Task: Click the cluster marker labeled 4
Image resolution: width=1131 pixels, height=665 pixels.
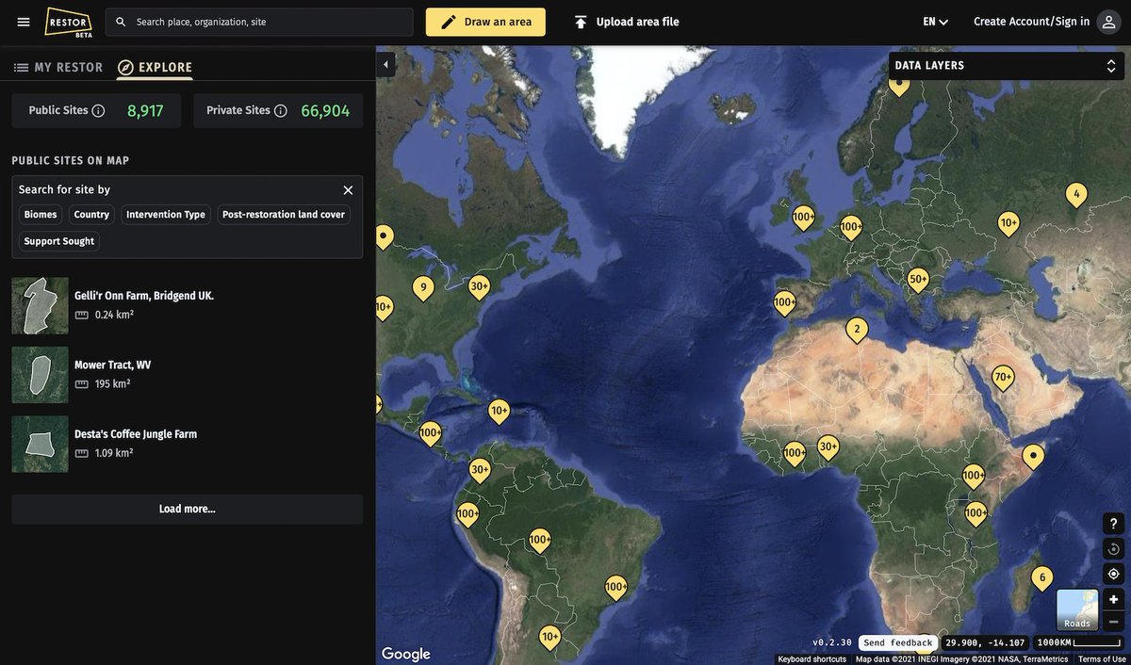Action: pos(1076,194)
